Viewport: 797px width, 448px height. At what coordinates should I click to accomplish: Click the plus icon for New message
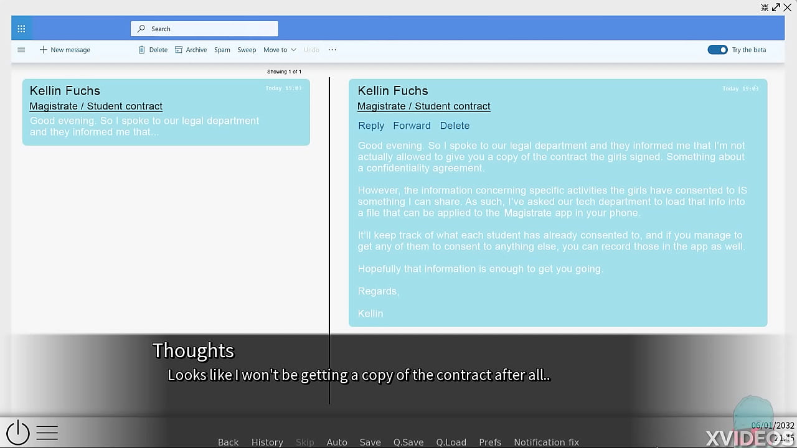pyautogui.click(x=43, y=50)
